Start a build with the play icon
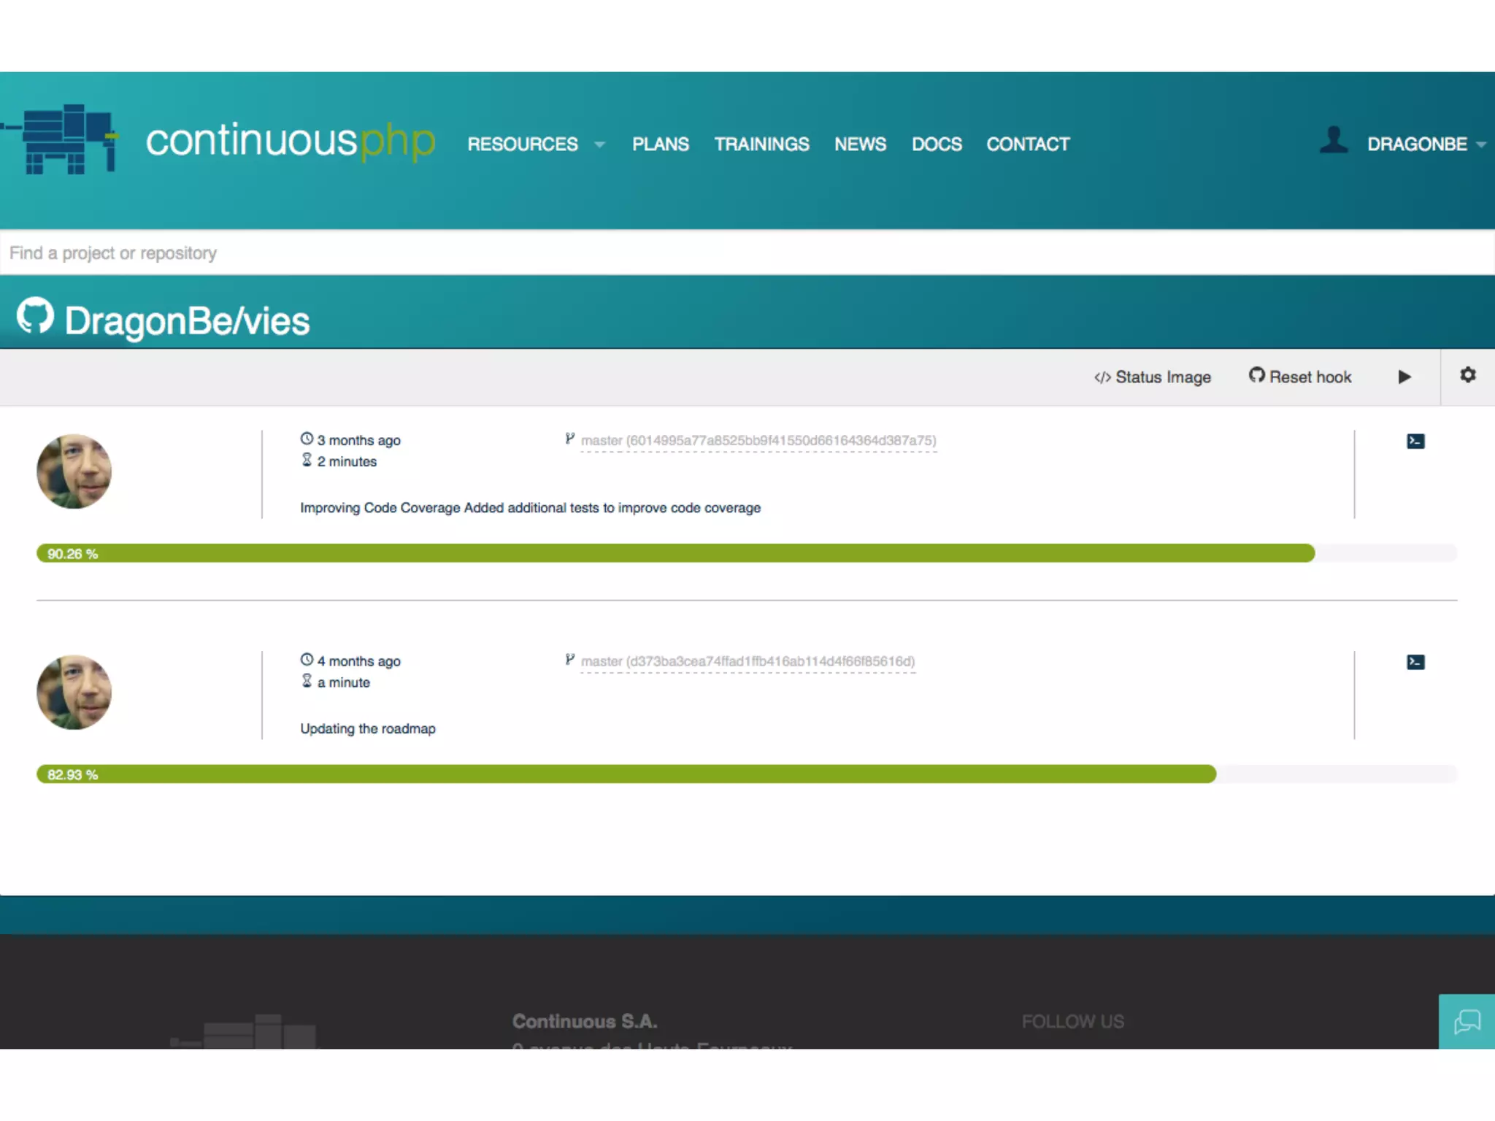The width and height of the screenshot is (1495, 1121). point(1404,377)
